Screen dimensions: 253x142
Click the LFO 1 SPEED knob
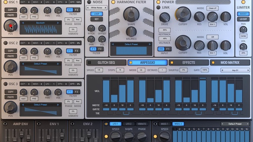point(115,136)
